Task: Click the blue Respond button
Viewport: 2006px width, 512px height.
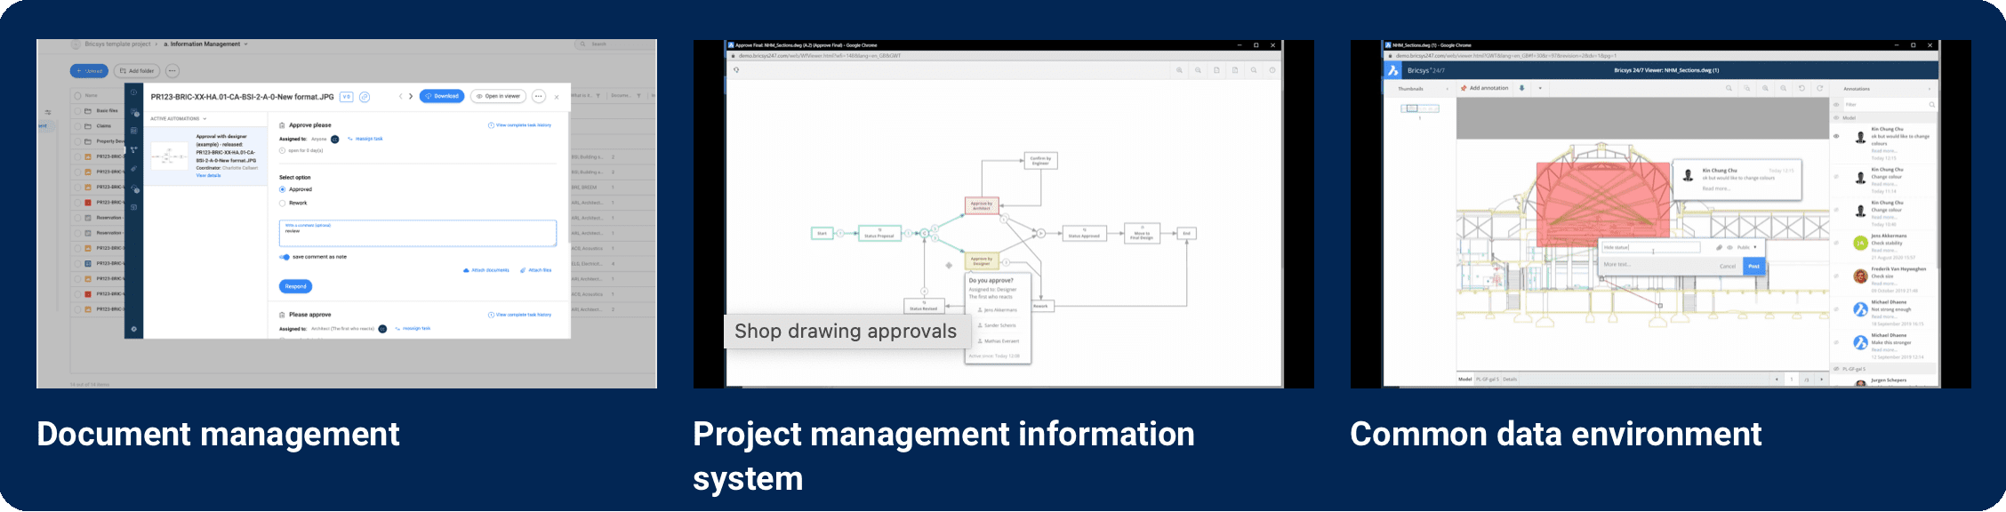Action: click(x=295, y=286)
